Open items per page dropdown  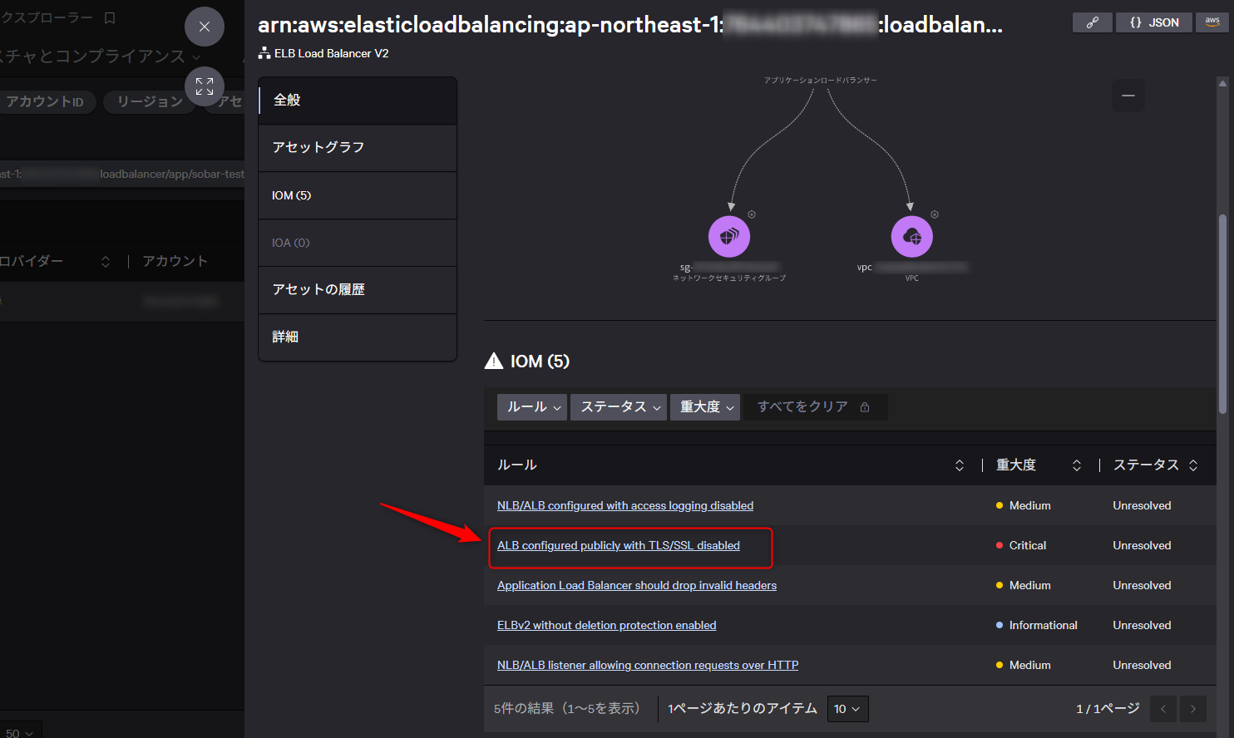click(847, 709)
